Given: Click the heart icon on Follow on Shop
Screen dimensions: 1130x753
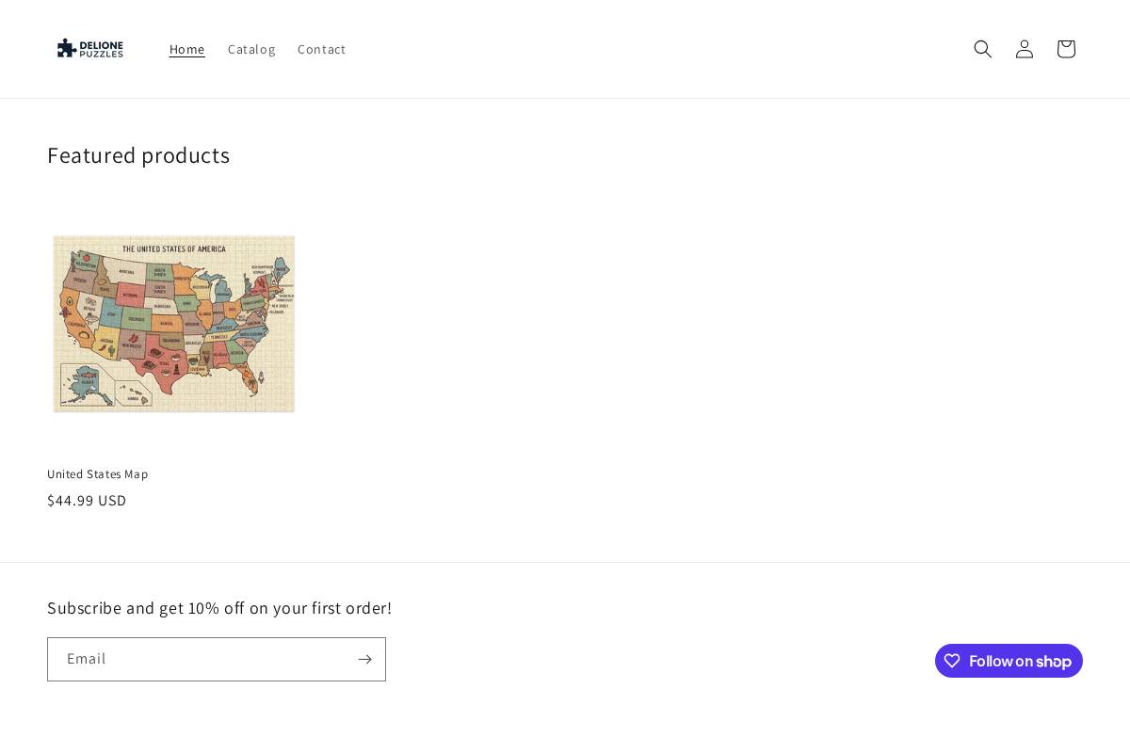Looking at the screenshot, I should [x=952, y=661].
